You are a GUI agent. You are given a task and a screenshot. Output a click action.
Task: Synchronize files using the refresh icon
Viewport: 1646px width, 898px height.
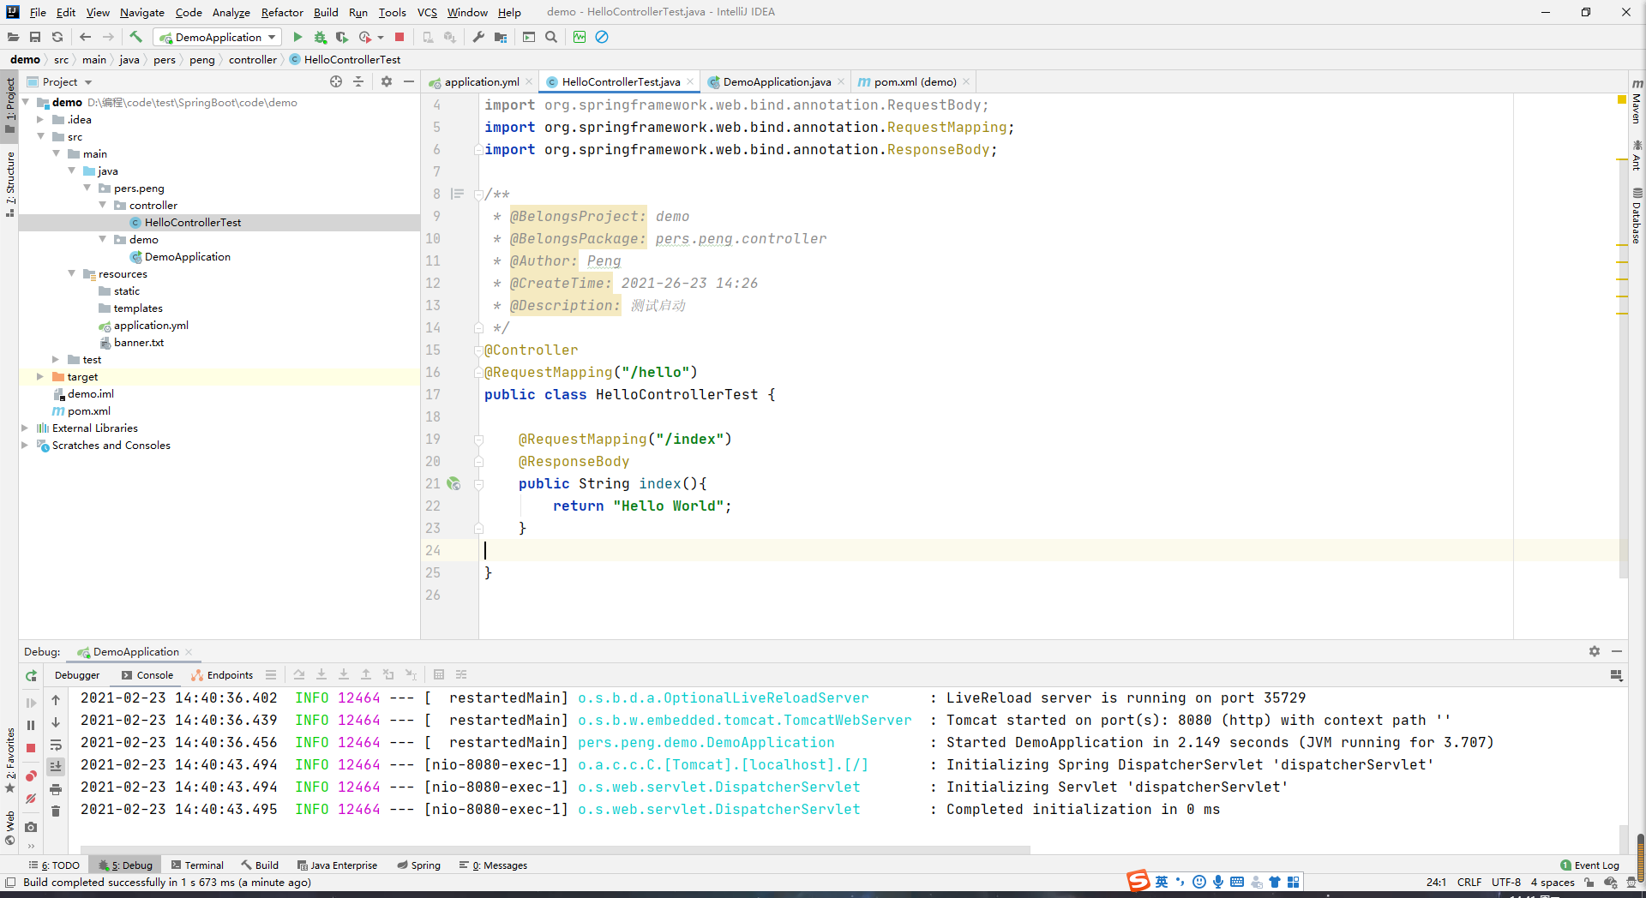[x=57, y=37]
